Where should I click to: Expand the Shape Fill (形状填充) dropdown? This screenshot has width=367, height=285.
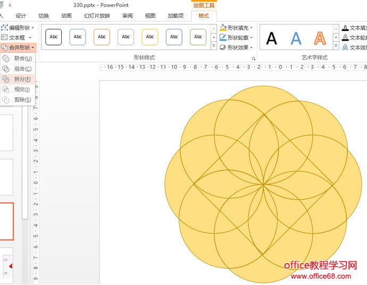point(236,28)
